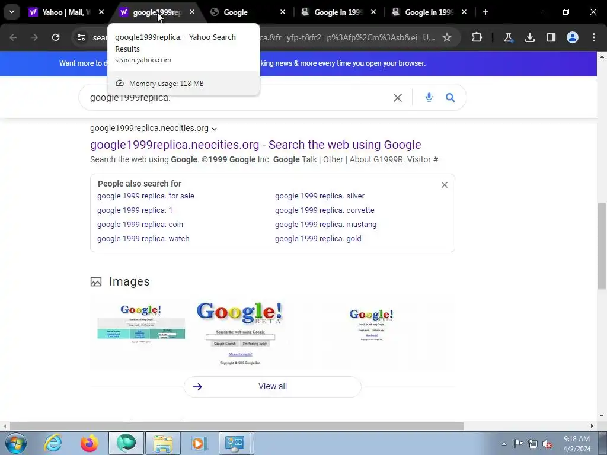Open a new browser tab
The width and height of the screenshot is (607, 455).
485,12
